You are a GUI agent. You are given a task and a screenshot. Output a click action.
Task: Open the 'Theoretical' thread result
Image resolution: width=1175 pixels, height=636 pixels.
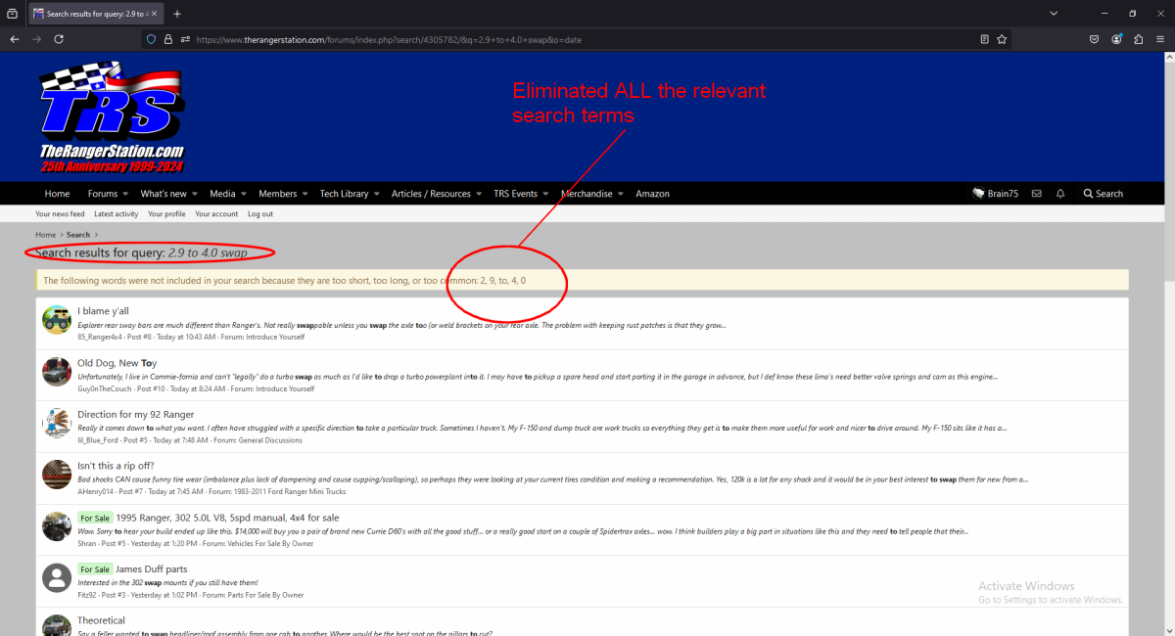coord(101,620)
